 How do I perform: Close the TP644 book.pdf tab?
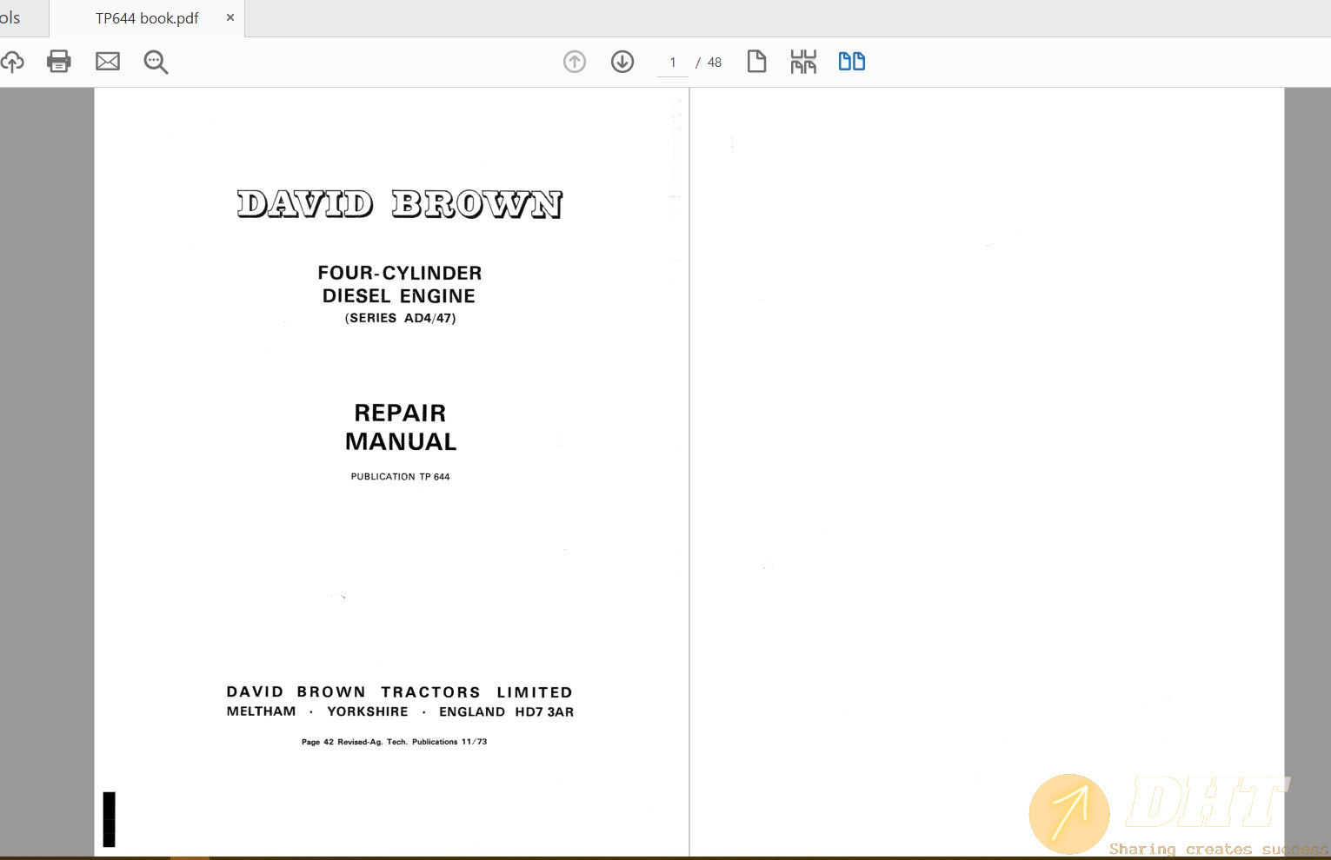230,17
